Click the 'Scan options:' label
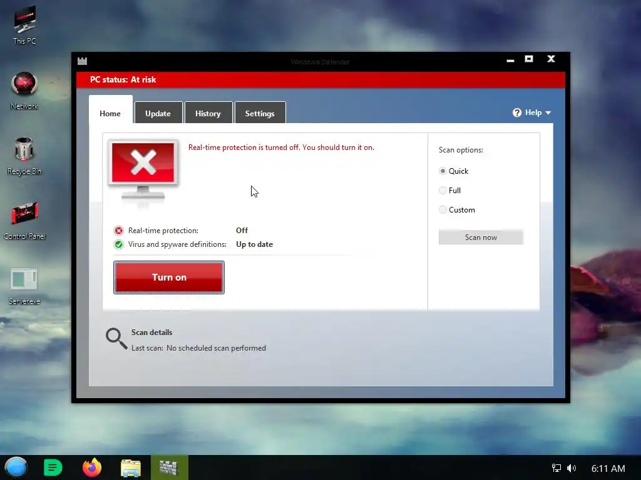The width and height of the screenshot is (641, 480). click(461, 150)
